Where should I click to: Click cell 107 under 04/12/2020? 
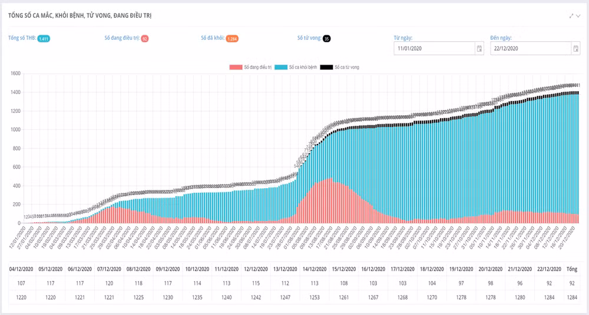coord(21,283)
